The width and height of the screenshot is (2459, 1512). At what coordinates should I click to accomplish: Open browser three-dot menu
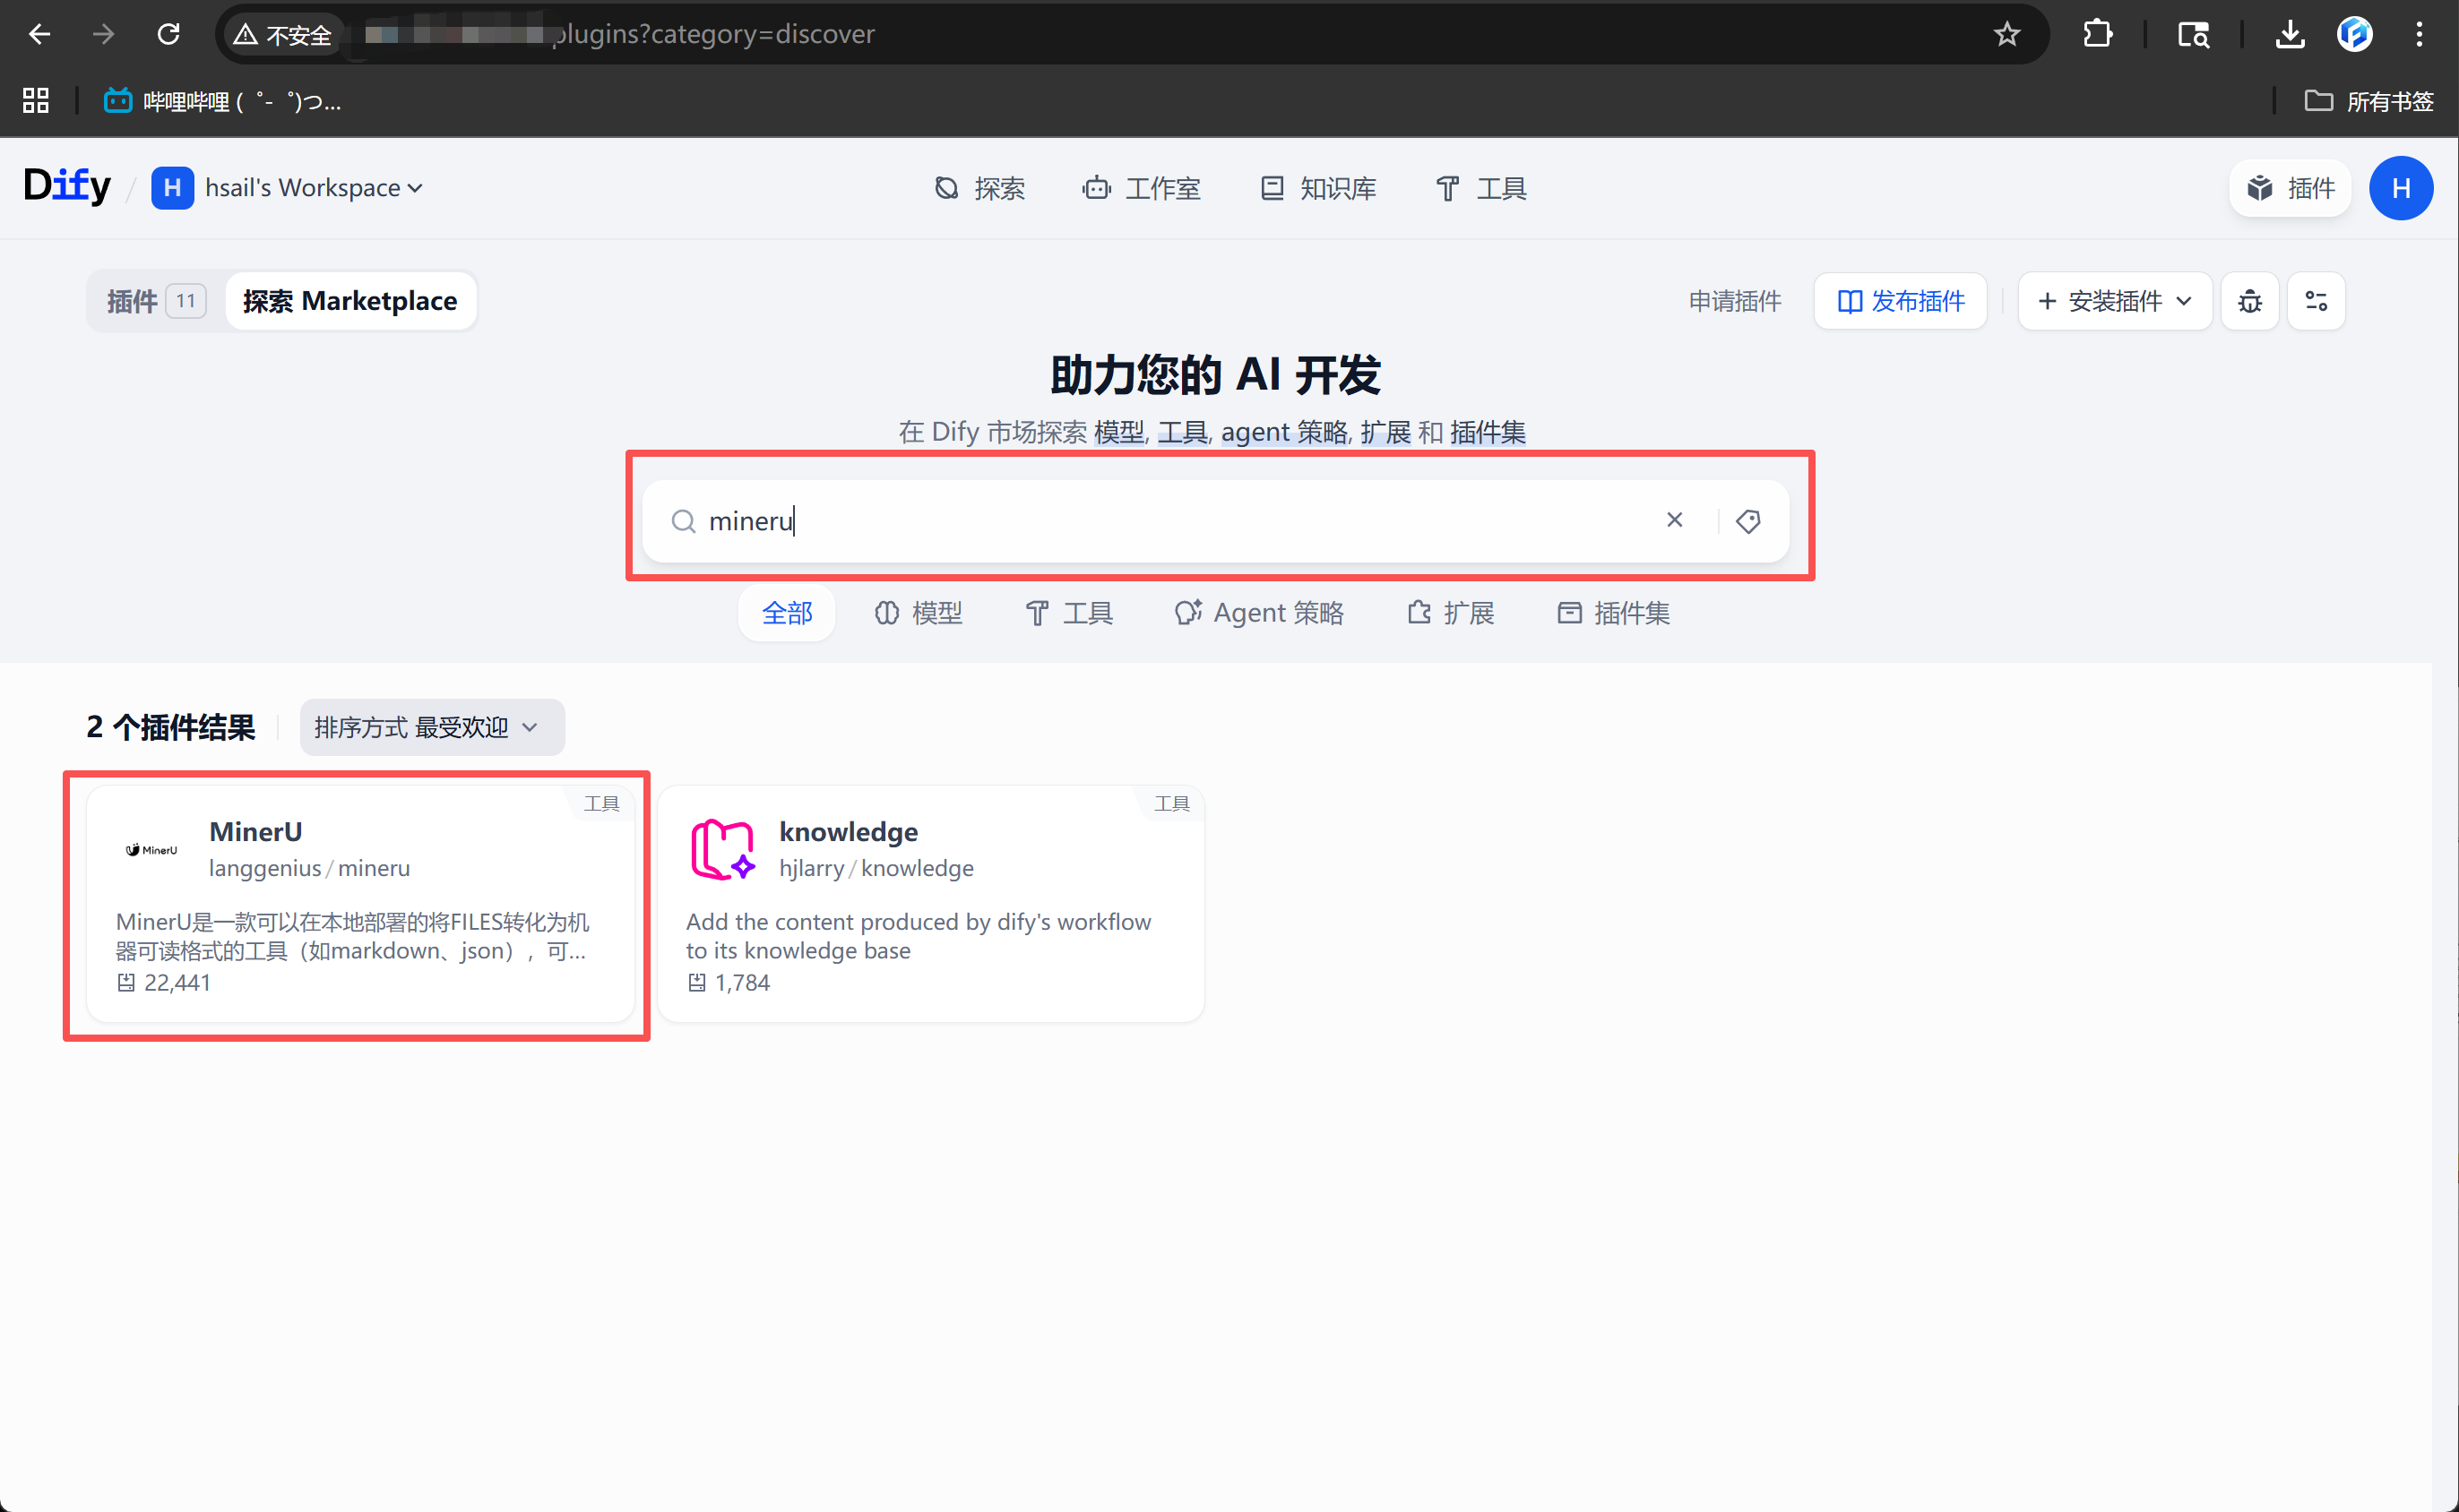[x=2419, y=34]
